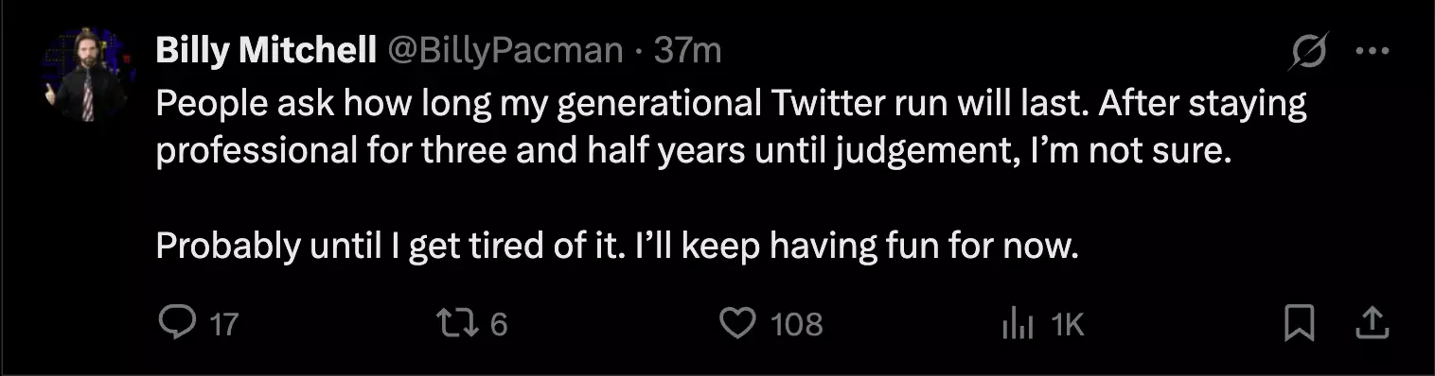Bookmark Billy Mitchell's tweet
Image resolution: width=1435 pixels, height=376 pixels.
point(1300,325)
